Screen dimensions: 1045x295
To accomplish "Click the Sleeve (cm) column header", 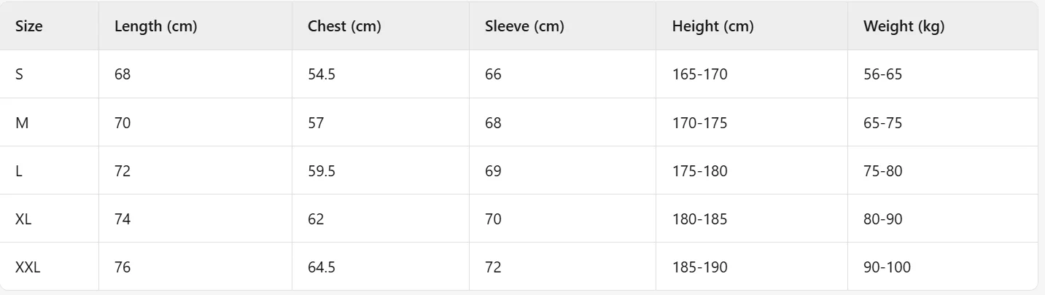I will pos(524,27).
